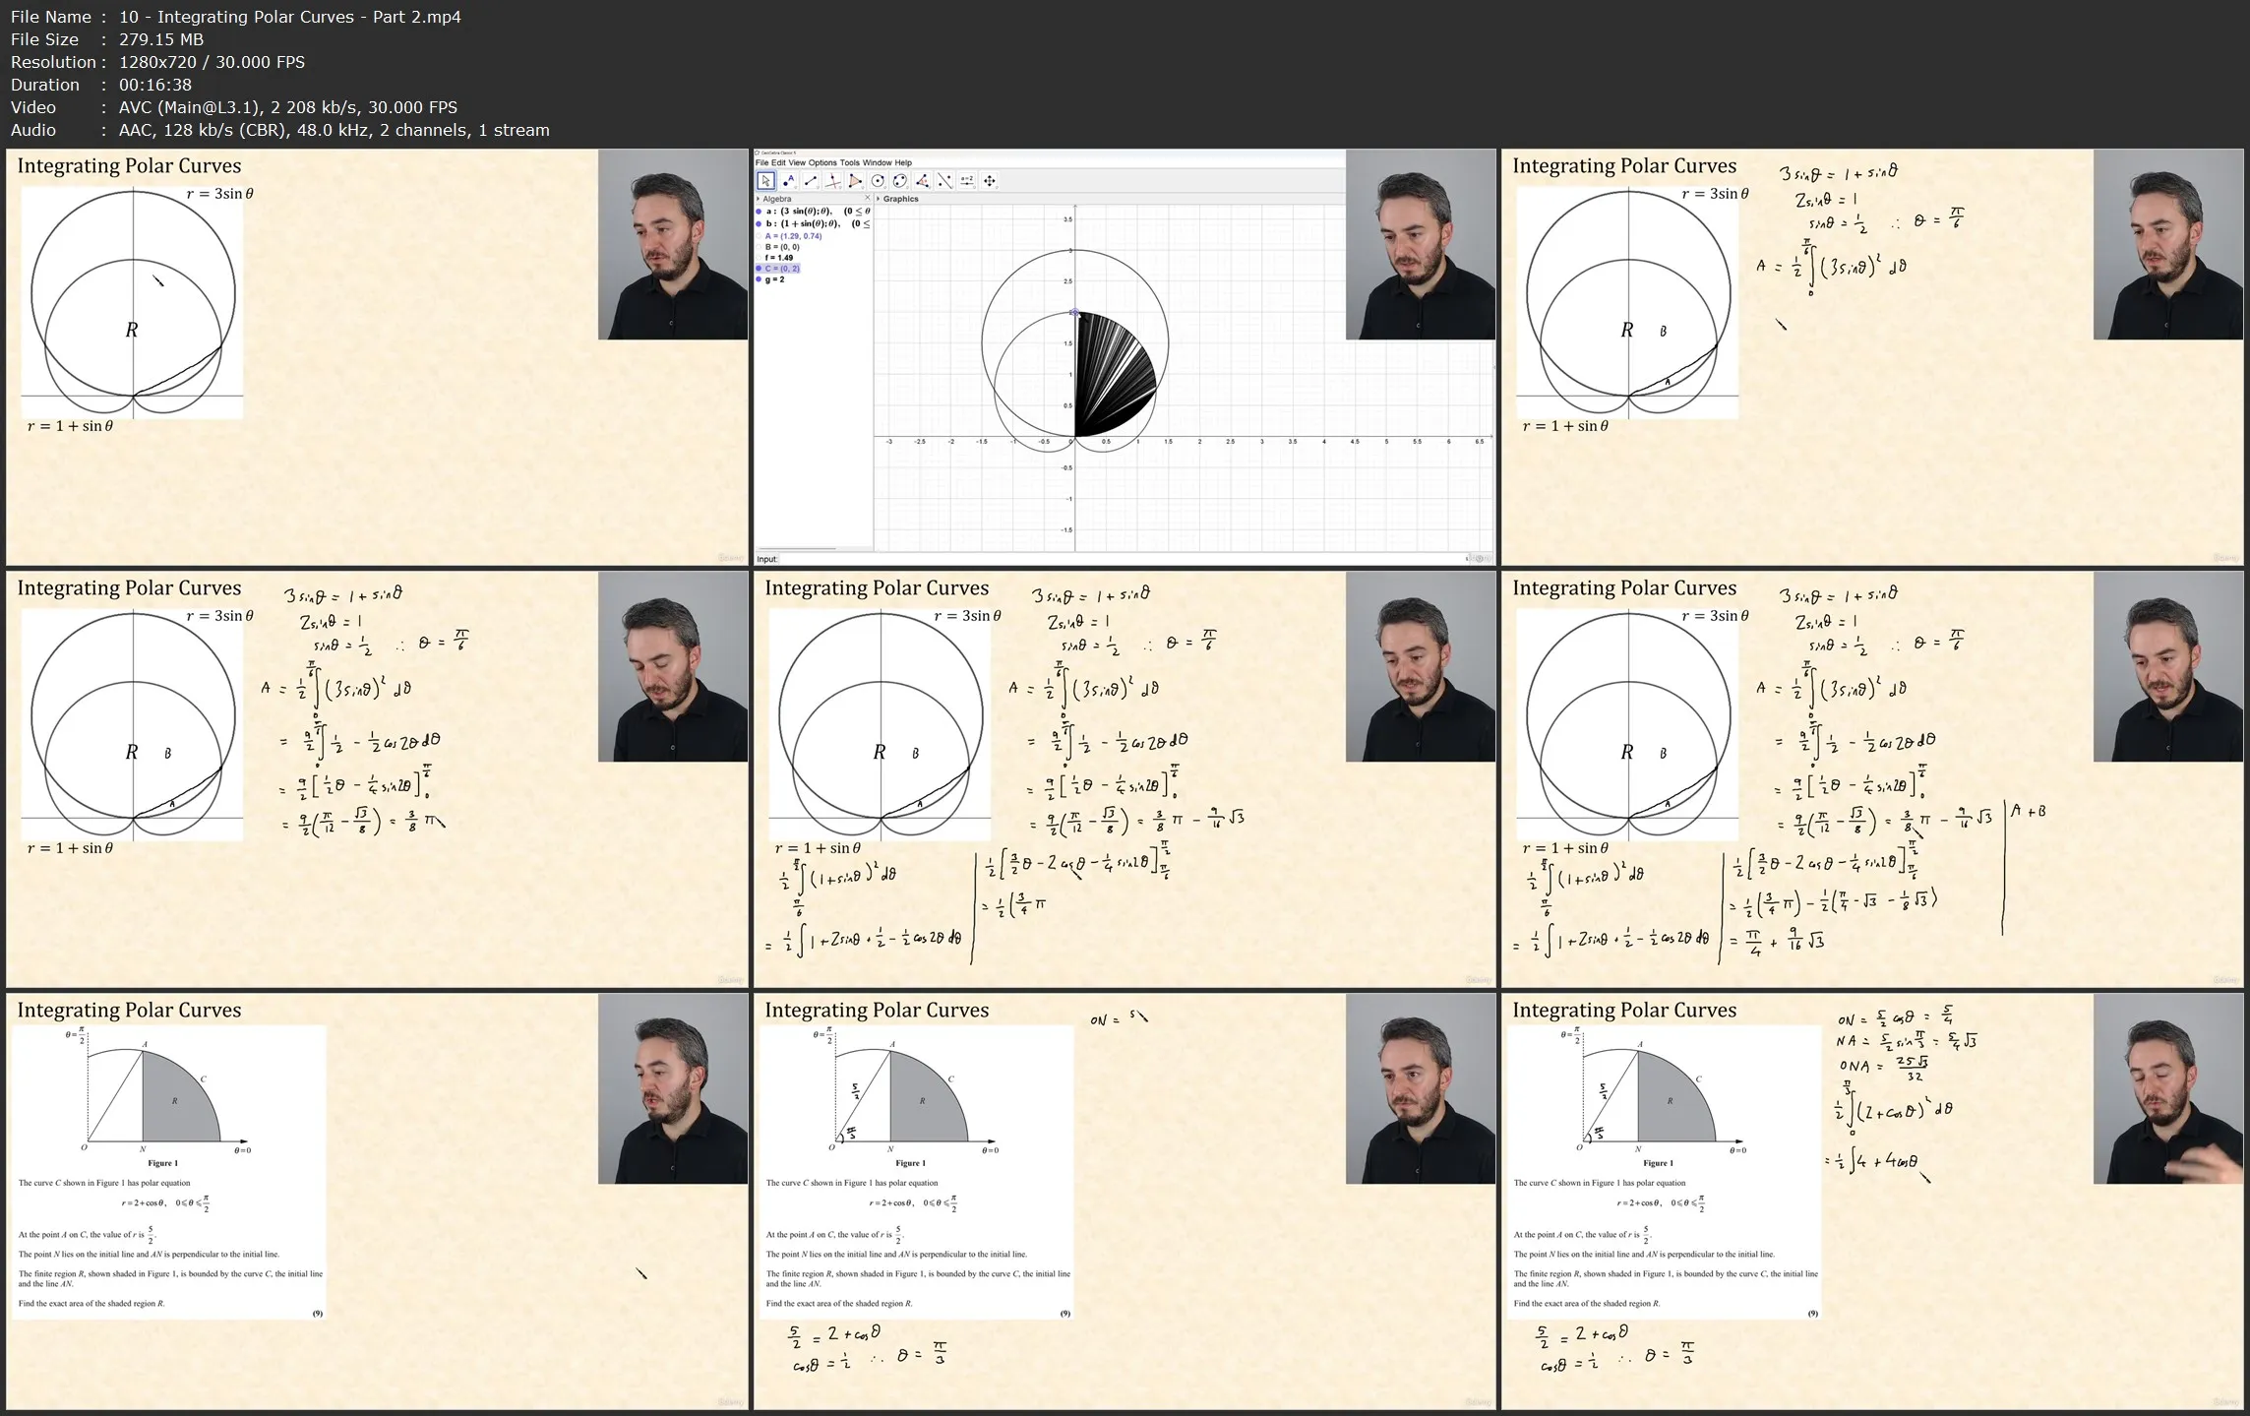This screenshot has width=2250, height=1416.
Task: Expand the Algebra panel style bar
Action: click(758, 199)
